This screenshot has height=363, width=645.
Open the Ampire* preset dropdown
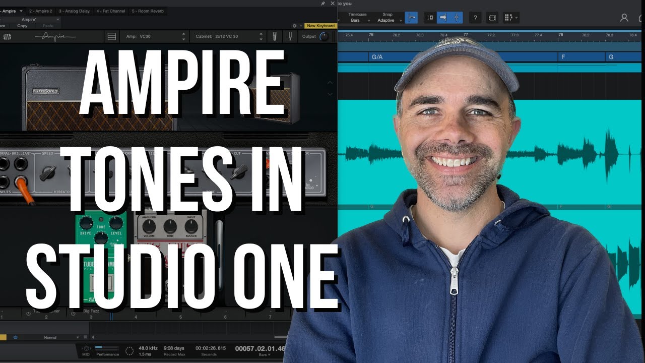pos(30,19)
